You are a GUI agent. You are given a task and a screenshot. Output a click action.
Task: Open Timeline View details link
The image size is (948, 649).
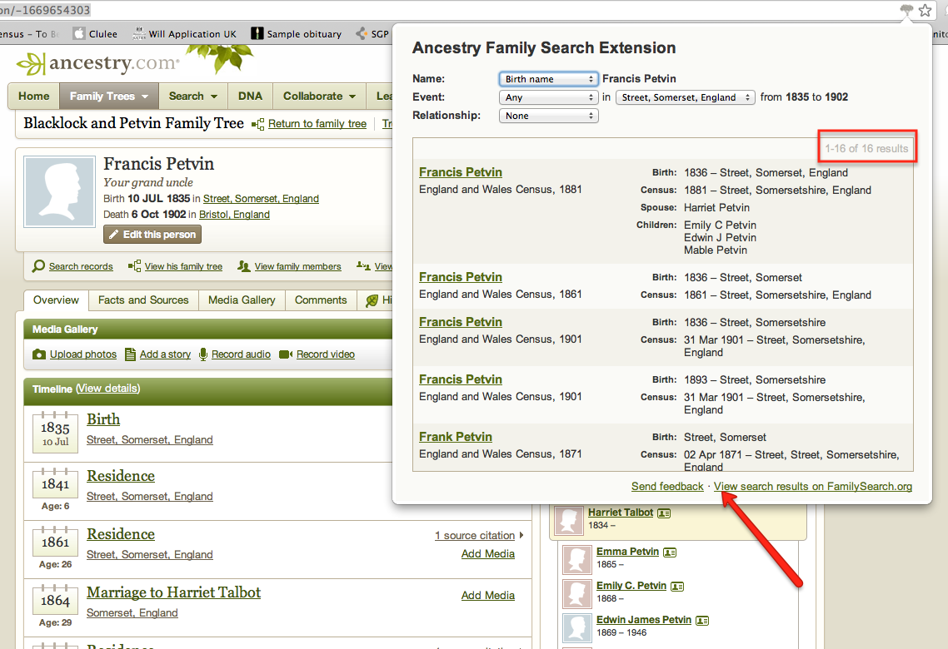coord(107,389)
